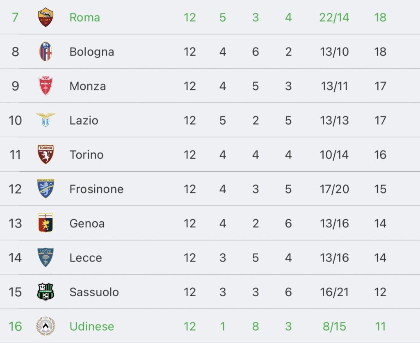Tap the Monza club crest
Screen dimensions: 420x343
tap(46, 86)
